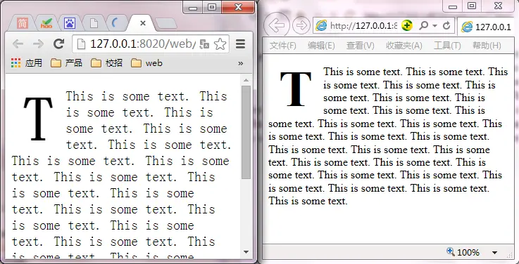Open the 编辑(E) menu in IE
The width and height of the screenshot is (519, 264).
pyautogui.click(x=321, y=46)
